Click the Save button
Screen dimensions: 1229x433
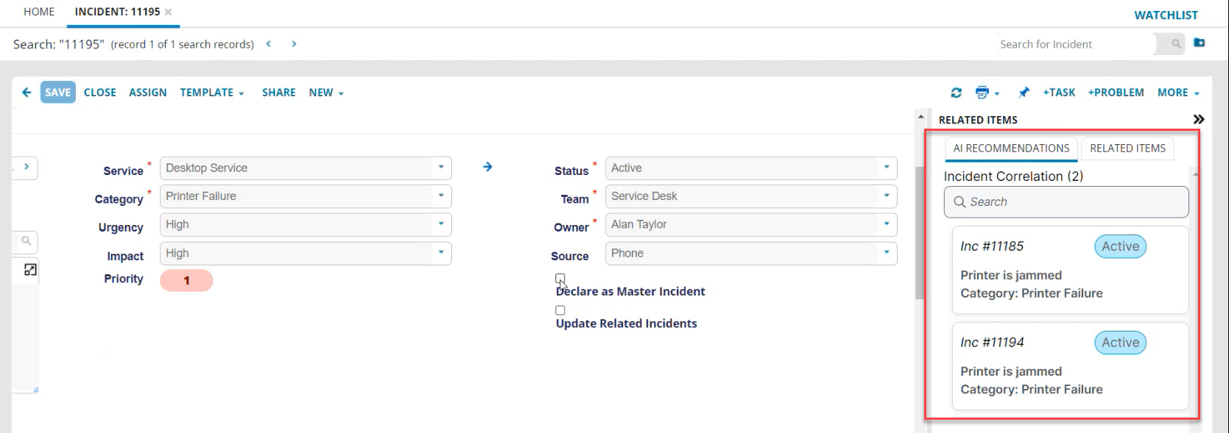pyautogui.click(x=57, y=93)
